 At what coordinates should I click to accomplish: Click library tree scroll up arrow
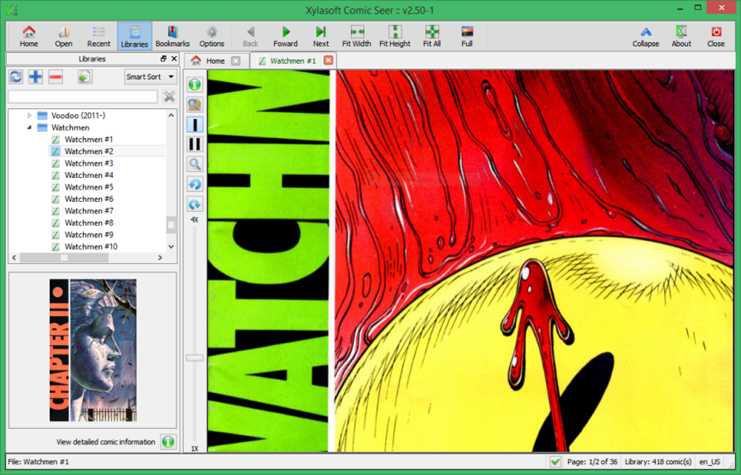(x=171, y=115)
